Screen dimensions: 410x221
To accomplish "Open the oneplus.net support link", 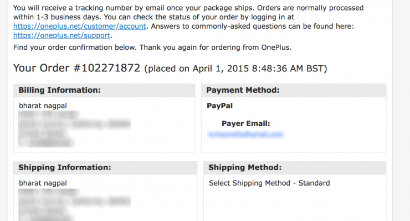I will click(61, 35).
